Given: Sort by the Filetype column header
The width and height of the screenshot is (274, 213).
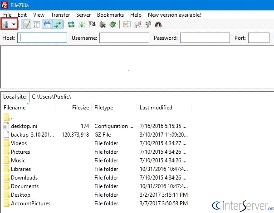Looking at the screenshot, I should 114,108.
